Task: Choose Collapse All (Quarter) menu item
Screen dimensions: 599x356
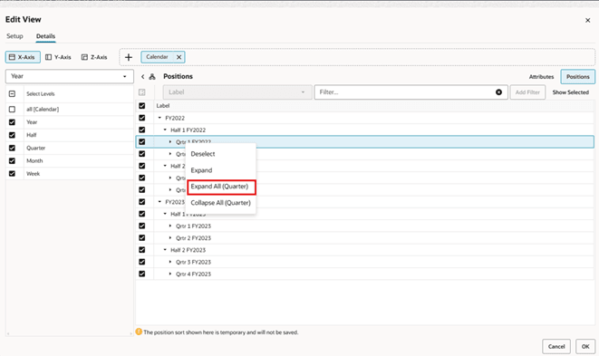Action: pyautogui.click(x=221, y=203)
